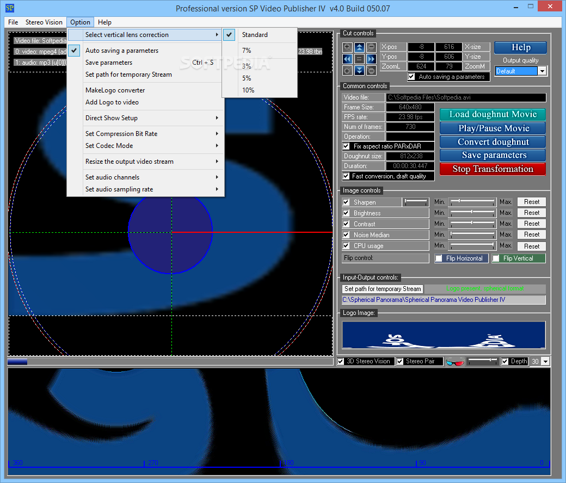Select Standard lens correction option
Viewport: 566px width, 483px height.
tap(260, 35)
